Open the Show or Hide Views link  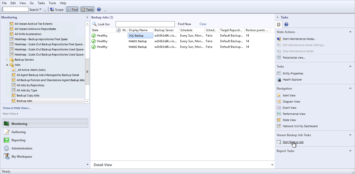tap(17, 108)
